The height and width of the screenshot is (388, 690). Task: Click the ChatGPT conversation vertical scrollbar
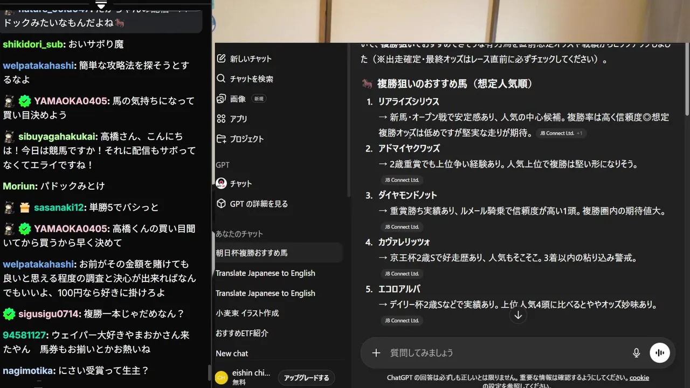[x=687, y=81]
